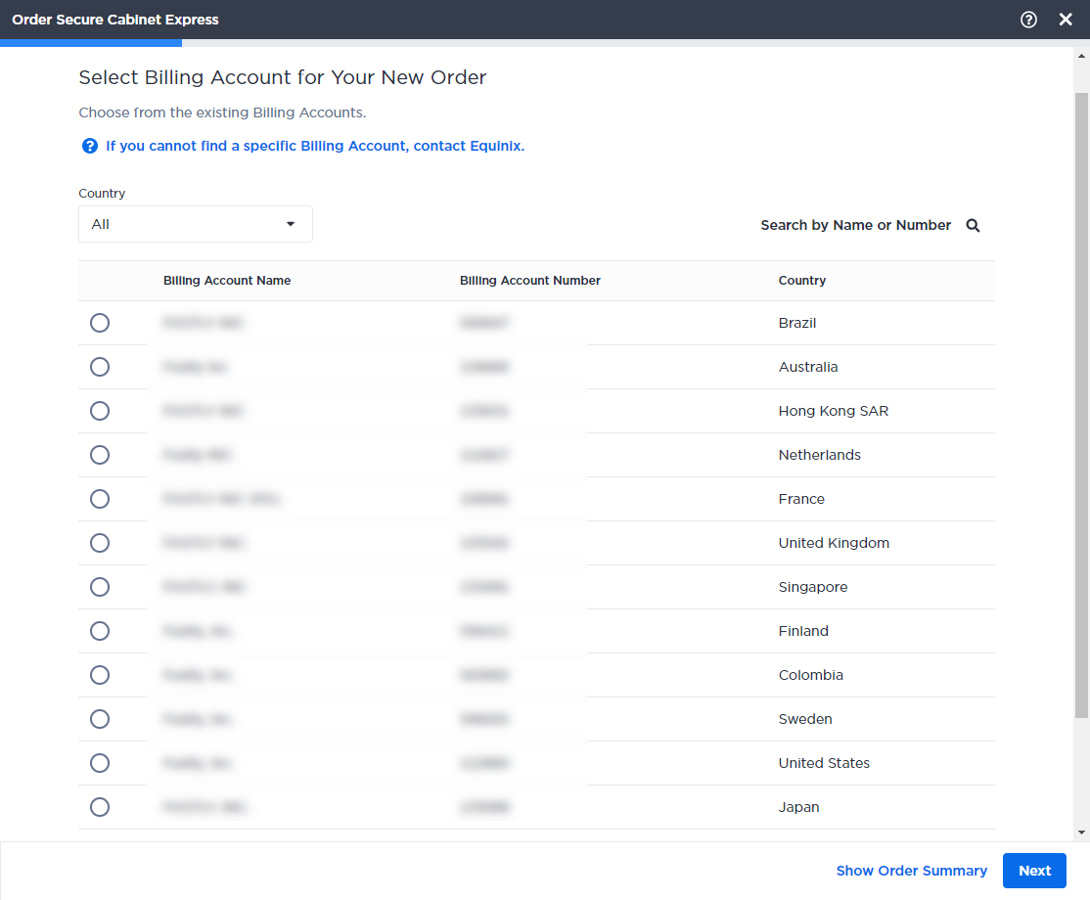Click the Australia country cell

coord(808,367)
